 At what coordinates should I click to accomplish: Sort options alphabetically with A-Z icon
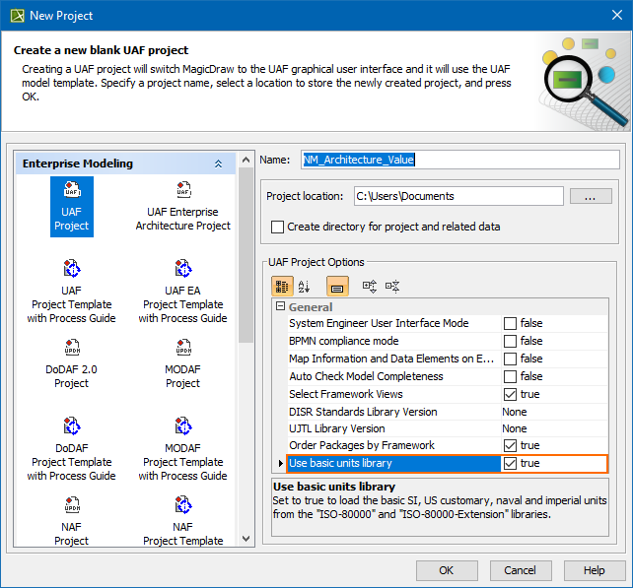304,286
